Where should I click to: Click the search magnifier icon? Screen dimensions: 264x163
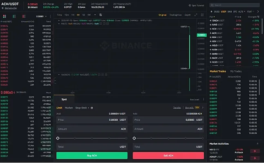[213, 5]
